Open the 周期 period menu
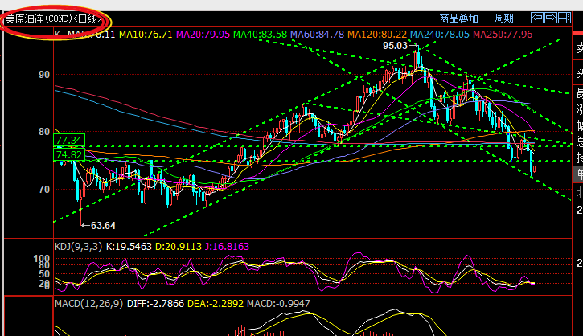This screenshot has width=583, height=336. (x=503, y=18)
